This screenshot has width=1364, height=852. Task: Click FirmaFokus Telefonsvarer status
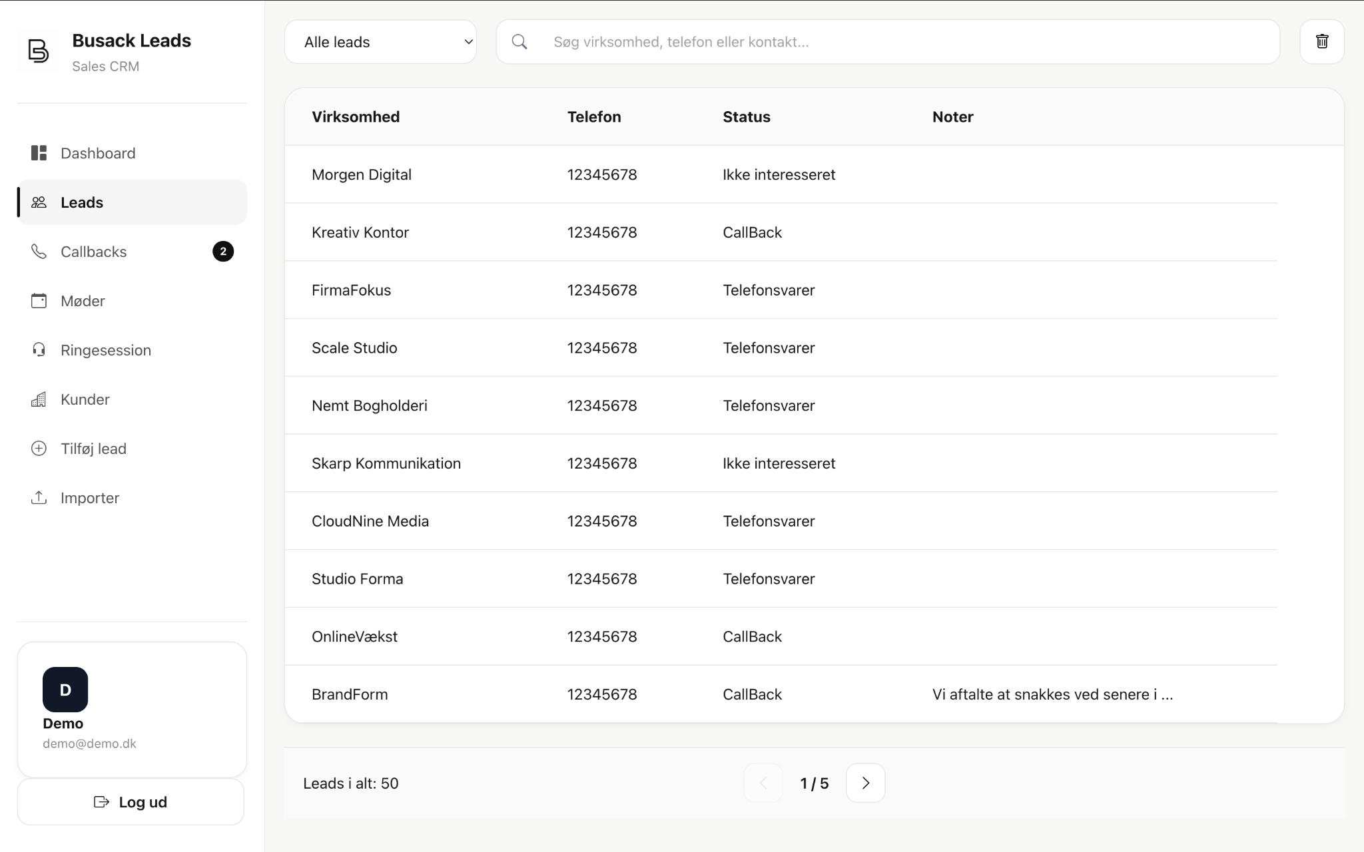[769, 290]
